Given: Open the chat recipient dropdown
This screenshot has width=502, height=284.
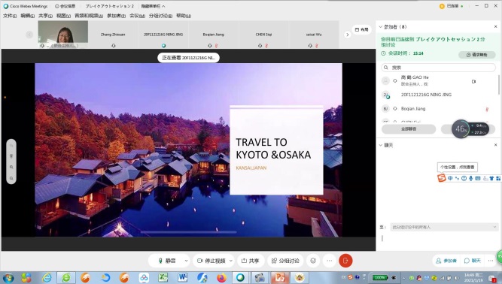Looking at the screenshot, I should (444, 227).
